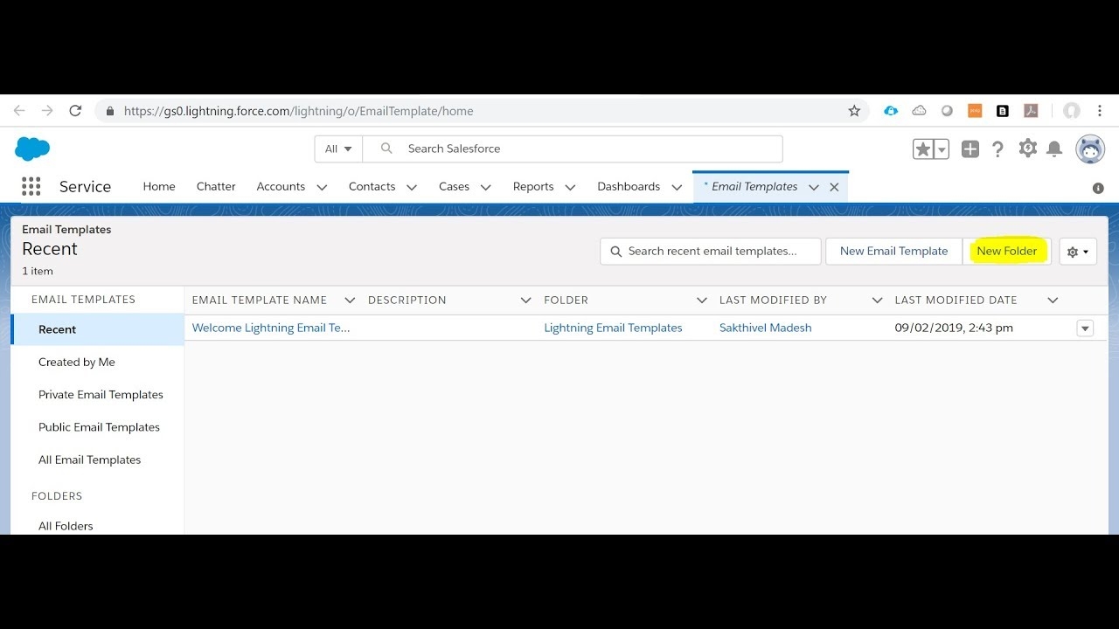The width and height of the screenshot is (1119, 629).
Task: Go to the Chatter tab
Action: click(216, 186)
